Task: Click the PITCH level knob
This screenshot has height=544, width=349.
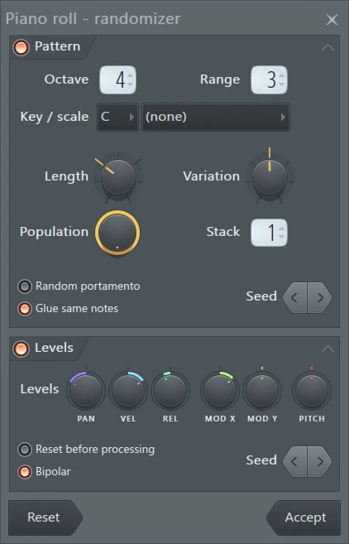Action: (312, 390)
